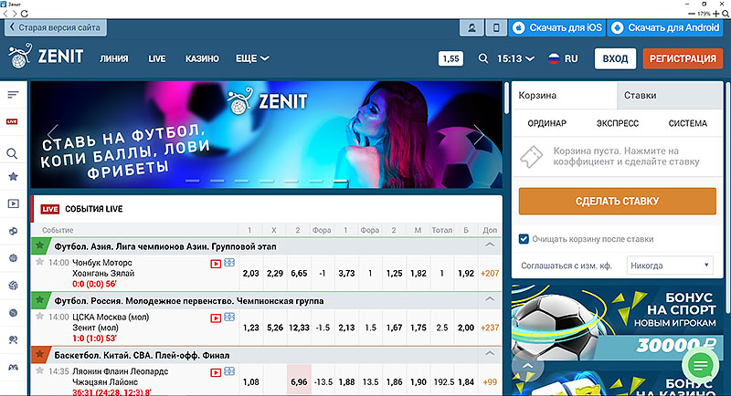
Task: Select highlighted 6,96 odds for Чжэцзян Лайонс
Action: point(299,380)
